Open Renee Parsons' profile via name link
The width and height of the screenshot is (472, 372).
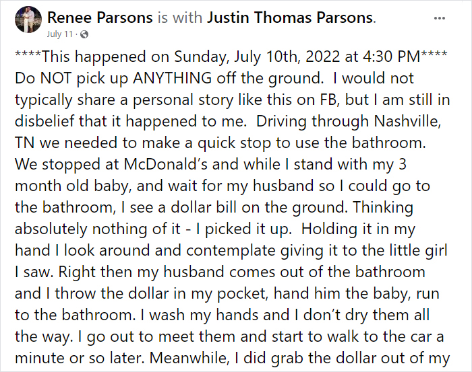(100, 17)
